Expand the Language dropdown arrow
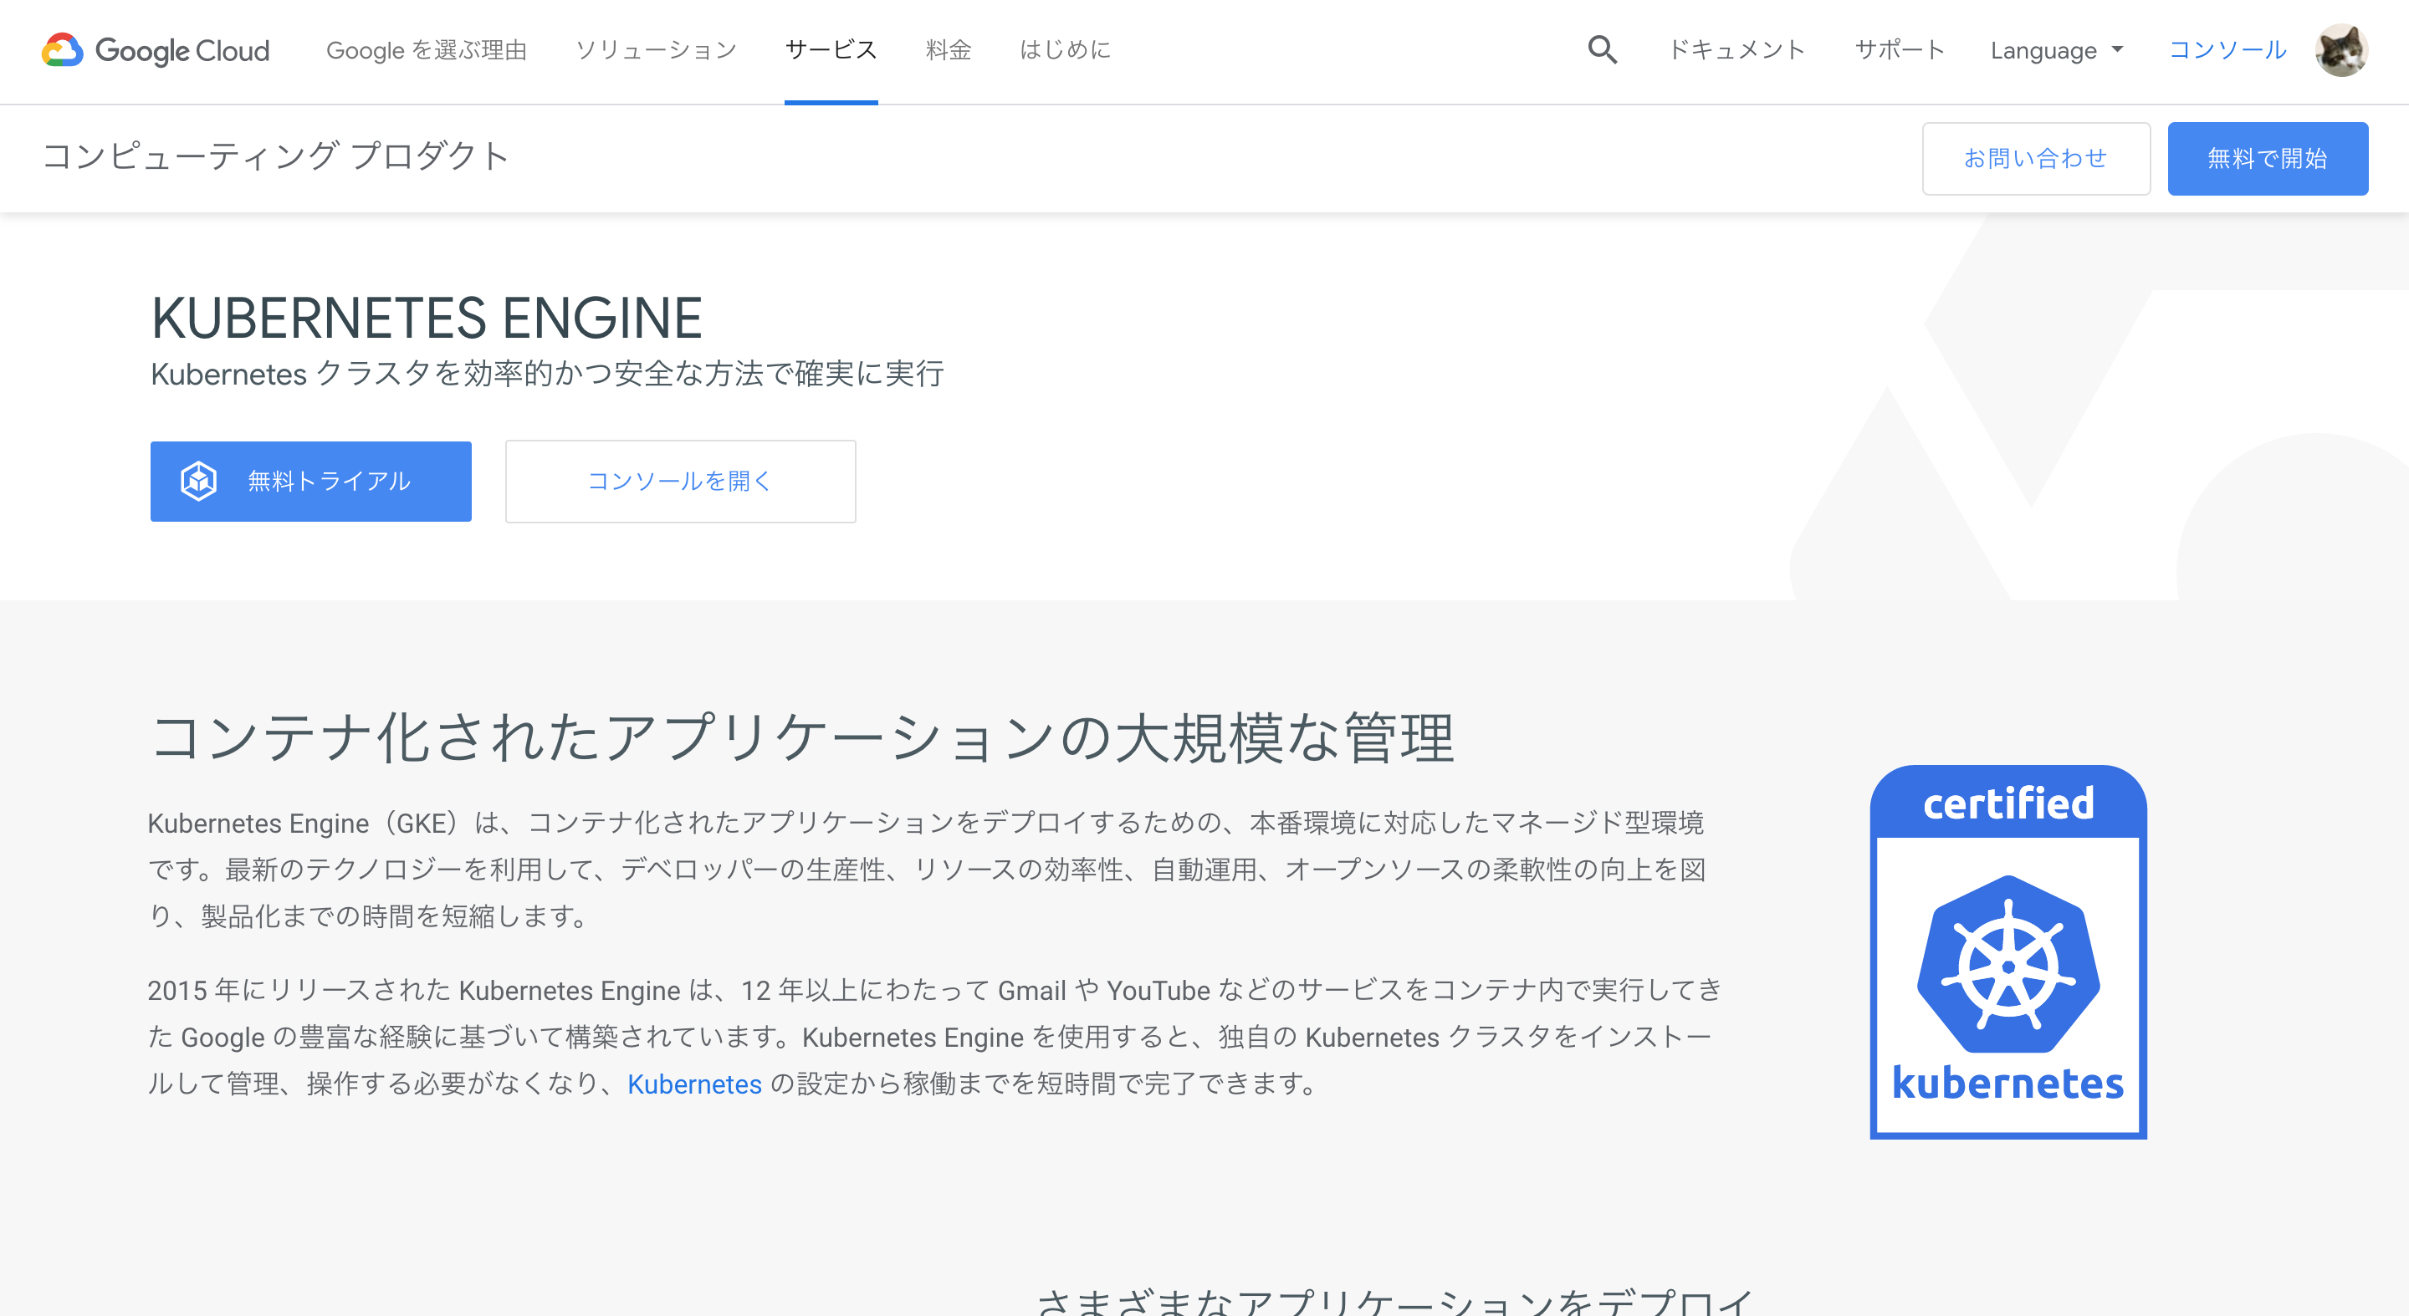The width and height of the screenshot is (2409, 1316). pyautogui.click(x=2117, y=49)
